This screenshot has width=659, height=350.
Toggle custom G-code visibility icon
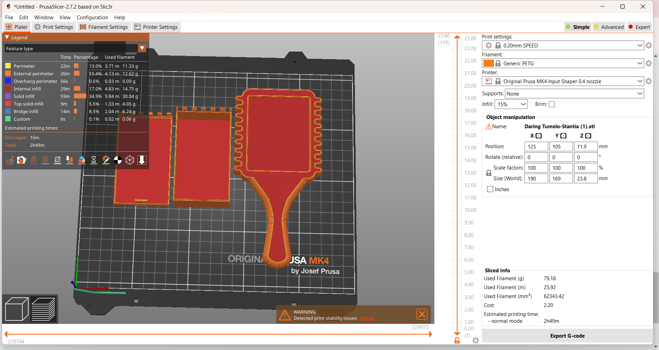click(x=106, y=160)
